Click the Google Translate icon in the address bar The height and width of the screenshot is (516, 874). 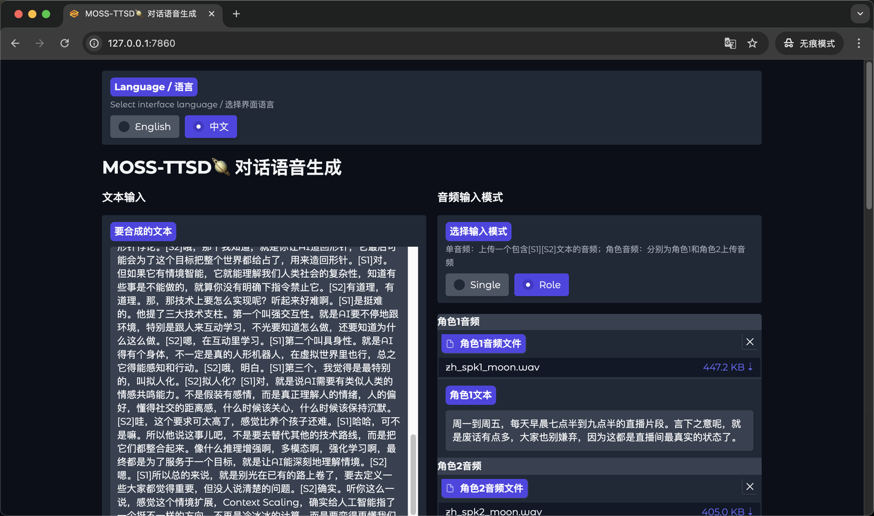730,43
